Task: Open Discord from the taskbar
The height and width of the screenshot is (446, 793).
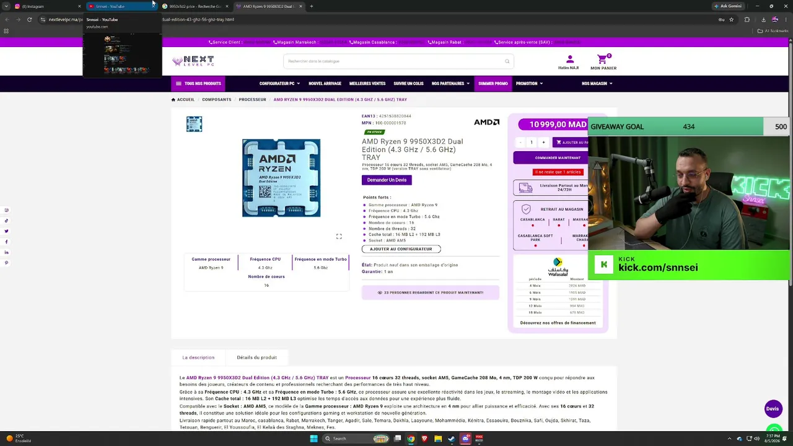Action: [x=465, y=439]
